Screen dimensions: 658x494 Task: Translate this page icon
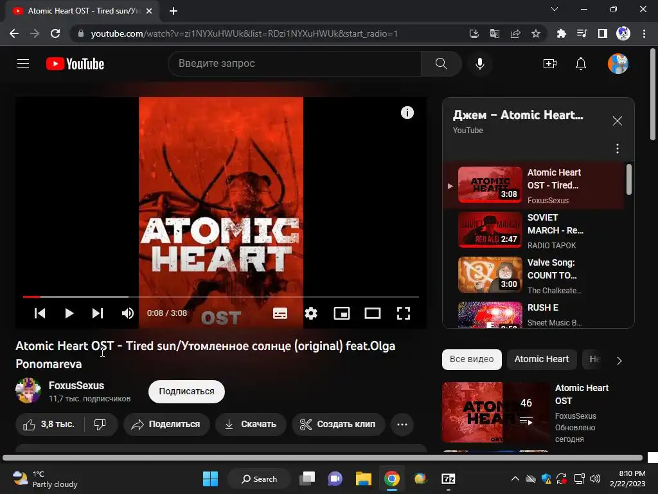click(494, 33)
